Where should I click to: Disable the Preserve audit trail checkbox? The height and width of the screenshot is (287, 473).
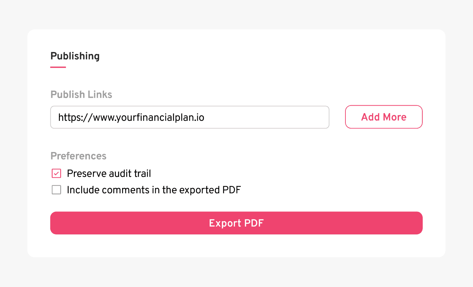[56, 173]
